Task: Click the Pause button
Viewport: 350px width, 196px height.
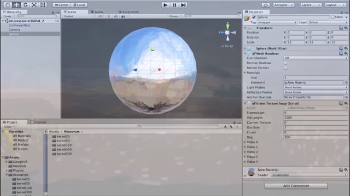Action: tap(174, 5)
